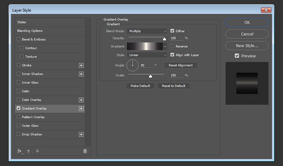Add another Stroke effect with plus icon

tap(81, 65)
